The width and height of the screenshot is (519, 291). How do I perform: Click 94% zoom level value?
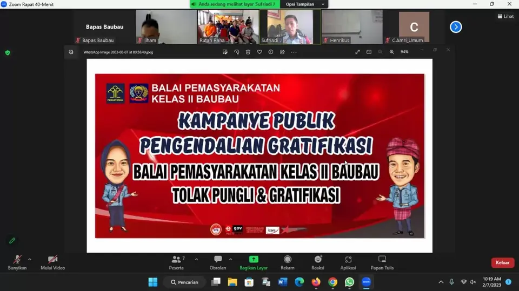(x=404, y=52)
